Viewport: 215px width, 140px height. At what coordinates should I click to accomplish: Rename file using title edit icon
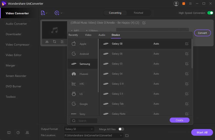[x=144, y=23]
